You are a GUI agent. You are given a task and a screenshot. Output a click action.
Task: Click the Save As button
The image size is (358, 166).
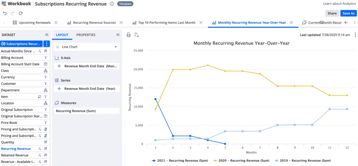tap(348, 13)
